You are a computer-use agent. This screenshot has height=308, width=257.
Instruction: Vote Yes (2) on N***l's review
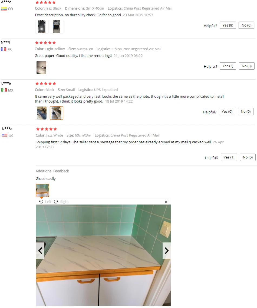228,66
